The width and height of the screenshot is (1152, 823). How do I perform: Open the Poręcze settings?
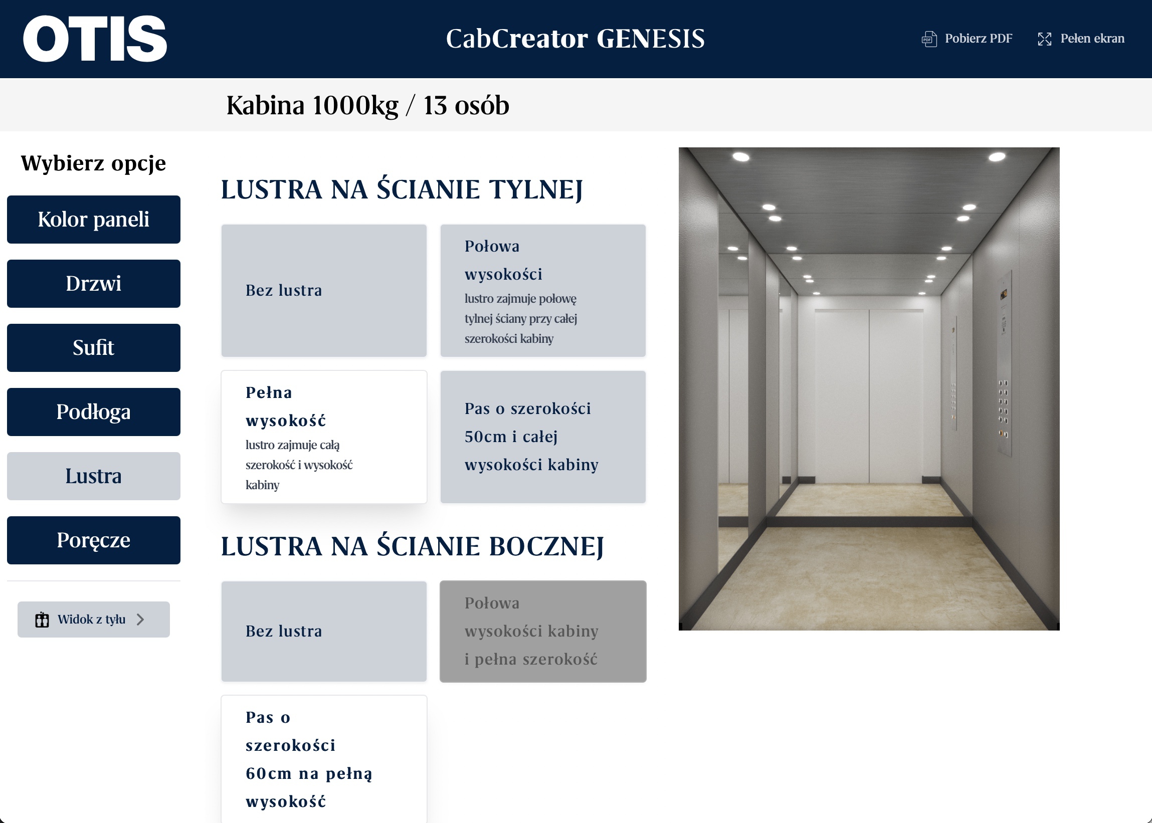93,540
